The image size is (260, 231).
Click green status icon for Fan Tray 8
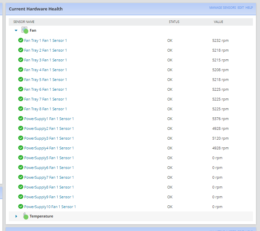(x=21, y=109)
